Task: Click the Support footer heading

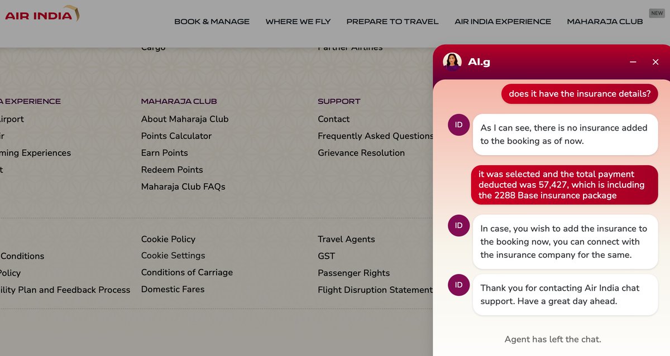Action: pos(339,102)
